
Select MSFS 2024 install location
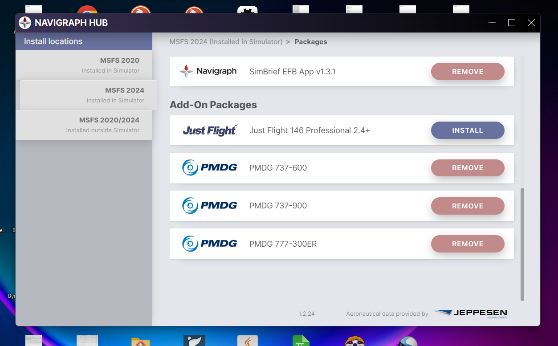click(89, 95)
